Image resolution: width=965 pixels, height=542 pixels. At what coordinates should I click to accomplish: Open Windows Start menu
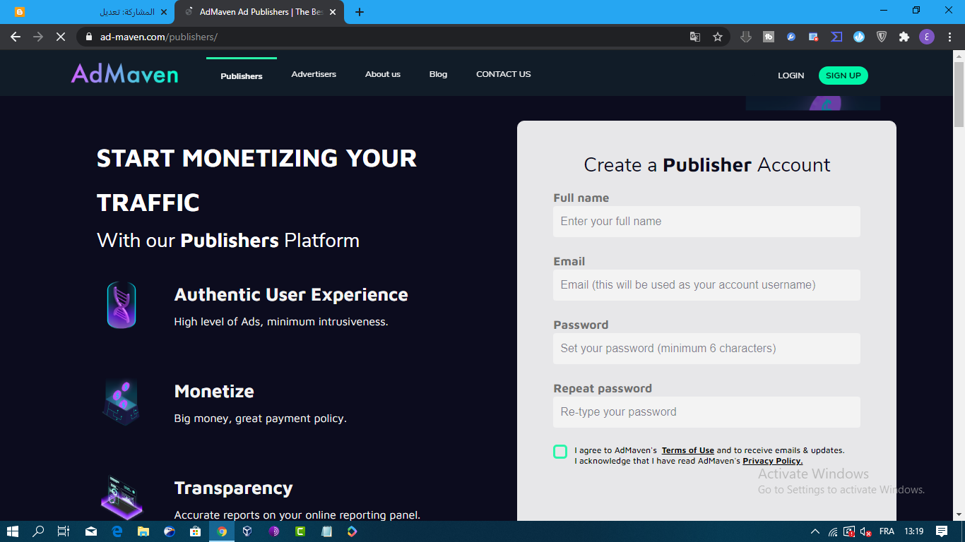click(x=13, y=531)
